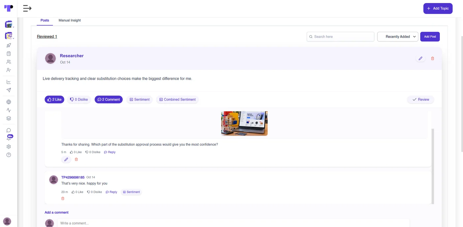Click the Write a comment field

click(x=233, y=223)
